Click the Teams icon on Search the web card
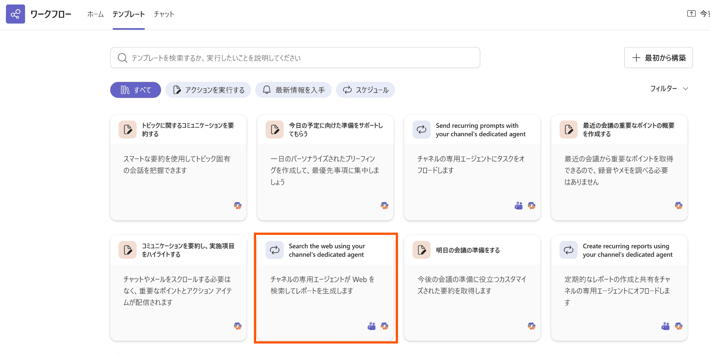Image resolution: width=710 pixels, height=355 pixels. tap(371, 326)
